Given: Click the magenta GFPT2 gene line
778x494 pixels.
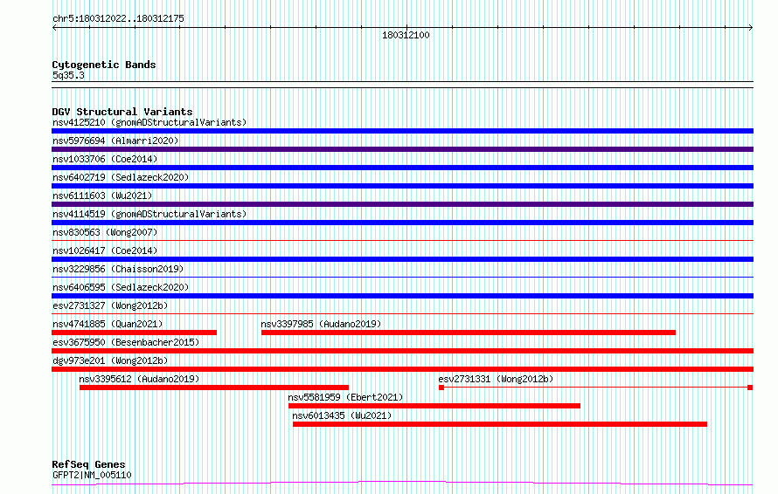Looking at the screenshot, I should (402, 484).
